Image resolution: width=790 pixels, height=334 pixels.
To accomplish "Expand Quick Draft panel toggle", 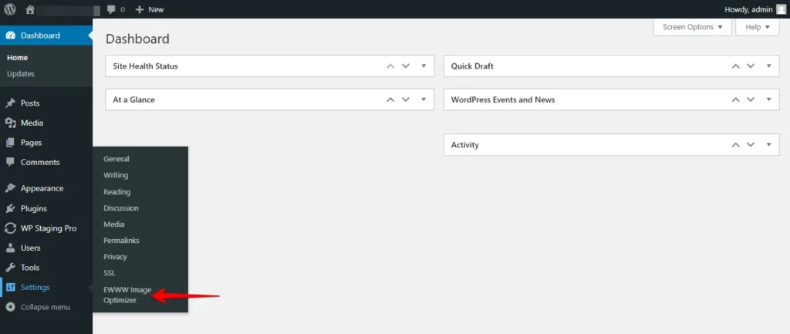I will pyautogui.click(x=769, y=66).
